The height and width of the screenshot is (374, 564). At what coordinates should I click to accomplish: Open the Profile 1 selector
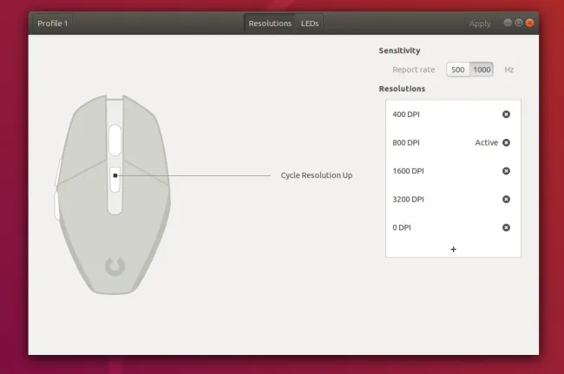click(x=53, y=23)
